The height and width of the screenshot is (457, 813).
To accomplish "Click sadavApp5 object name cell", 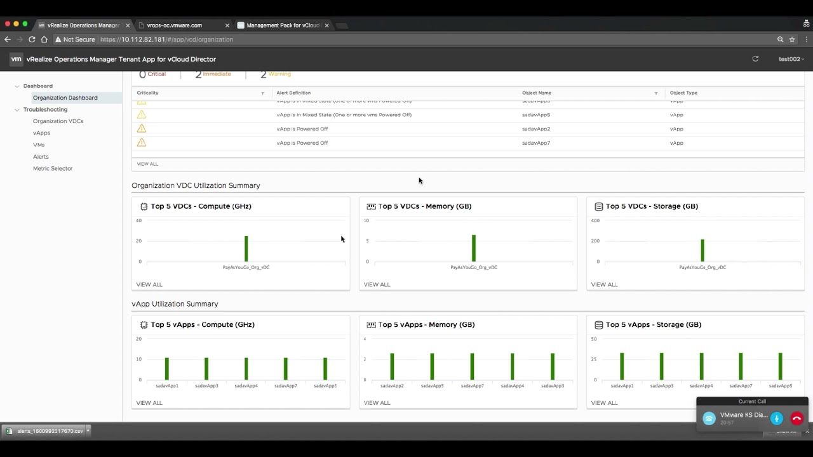I will 536,115.
